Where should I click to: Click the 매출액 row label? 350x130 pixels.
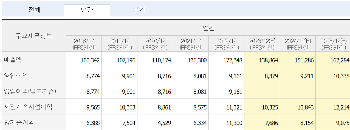[13, 60]
